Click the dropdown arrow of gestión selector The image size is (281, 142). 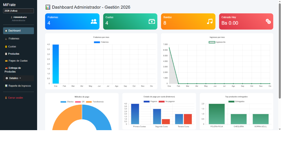click(x=31, y=11)
